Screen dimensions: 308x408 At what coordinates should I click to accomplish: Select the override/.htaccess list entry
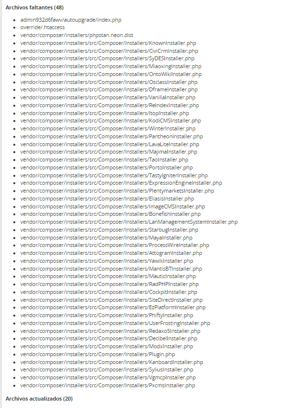click(x=42, y=27)
